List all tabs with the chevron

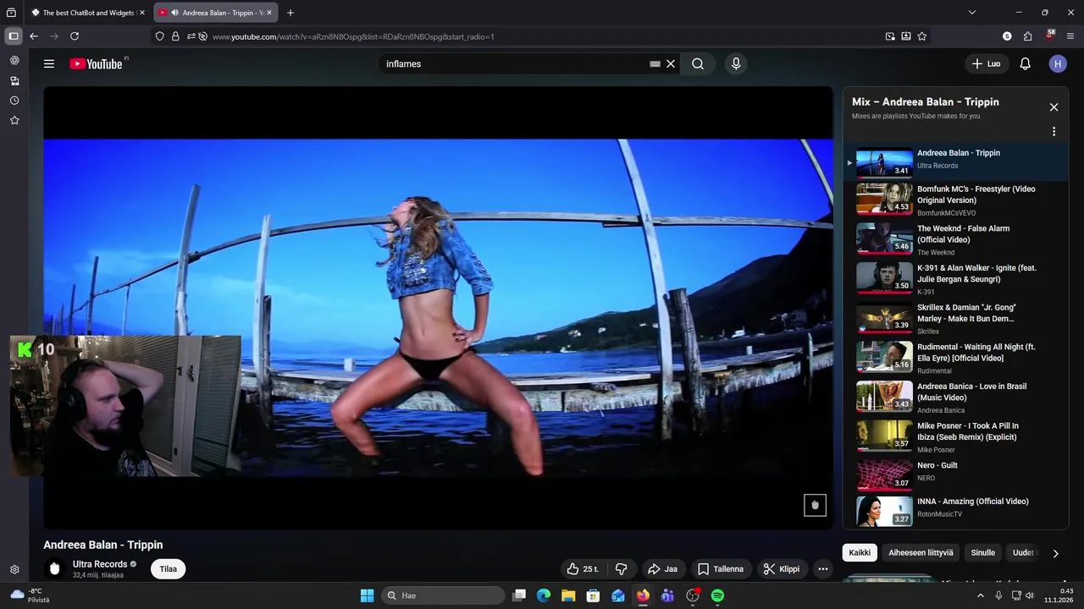point(972,13)
